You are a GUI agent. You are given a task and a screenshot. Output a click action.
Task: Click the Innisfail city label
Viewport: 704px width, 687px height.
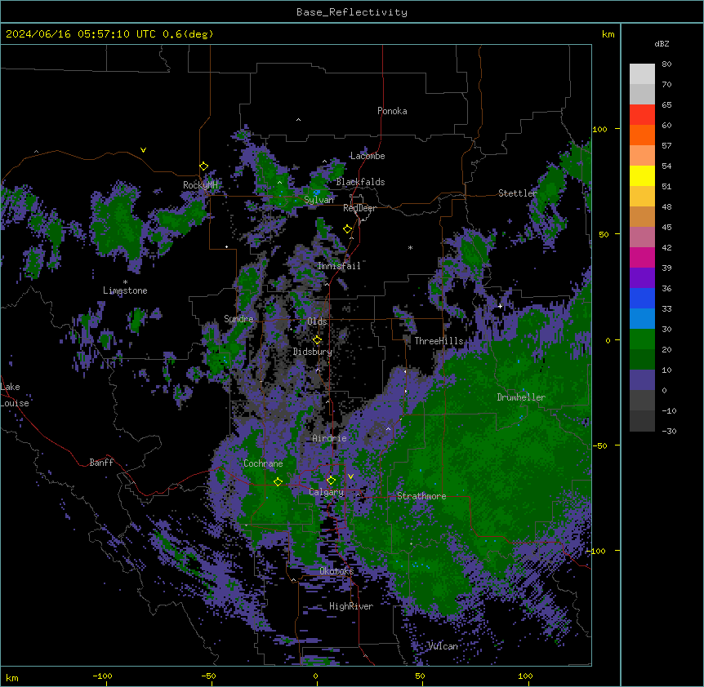tap(339, 266)
